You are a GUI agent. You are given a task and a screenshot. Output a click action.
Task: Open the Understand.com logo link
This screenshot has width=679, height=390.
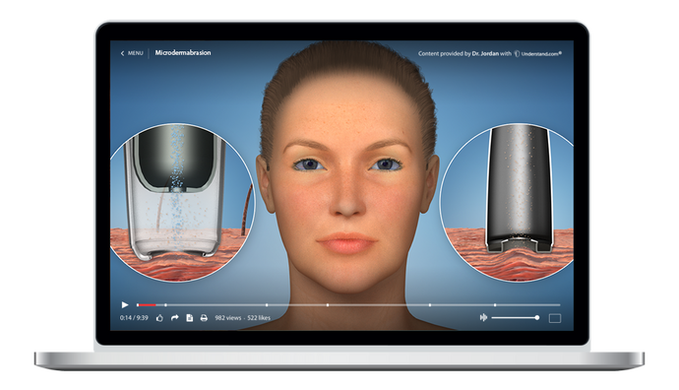point(538,54)
